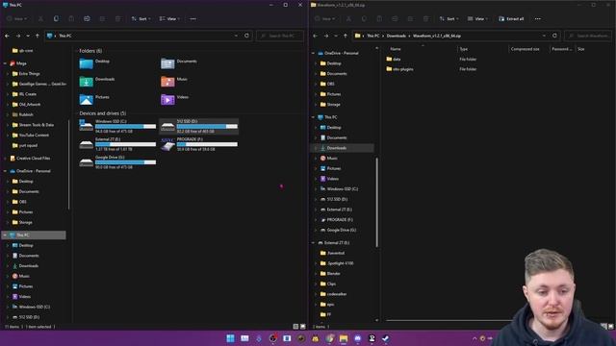Click the Extract all button

click(x=511, y=18)
